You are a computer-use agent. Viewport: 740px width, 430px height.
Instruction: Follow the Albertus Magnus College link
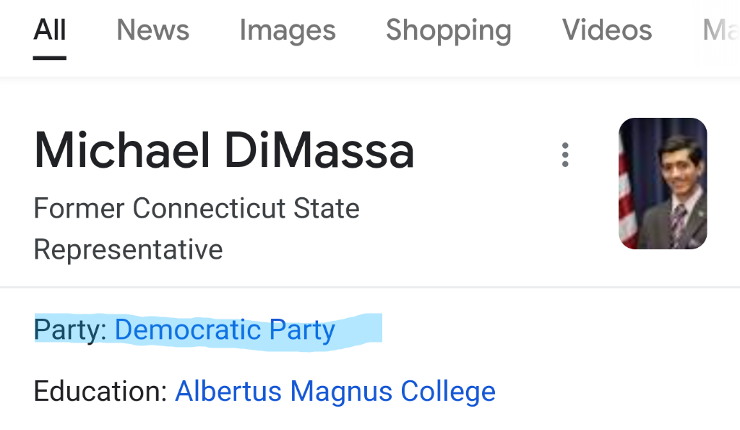tap(335, 392)
